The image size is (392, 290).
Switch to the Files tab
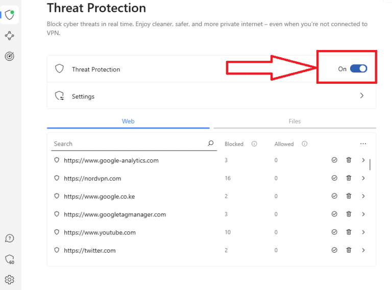click(x=295, y=122)
